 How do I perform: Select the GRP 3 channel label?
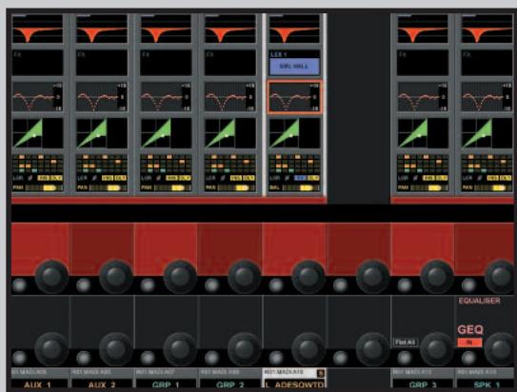tap(423, 384)
